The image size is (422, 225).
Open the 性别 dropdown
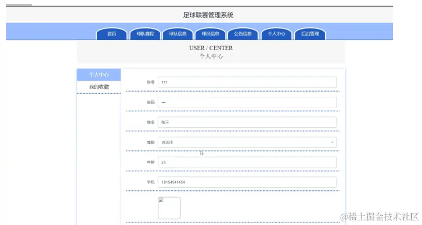(247, 142)
